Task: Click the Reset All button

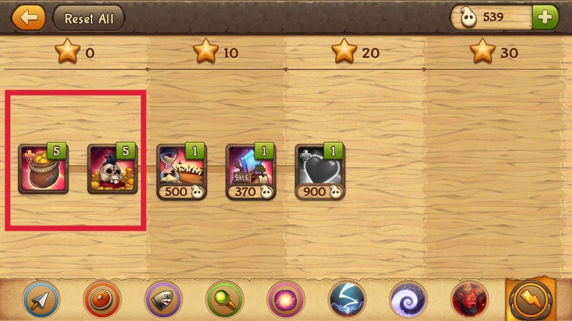Action: [89, 18]
